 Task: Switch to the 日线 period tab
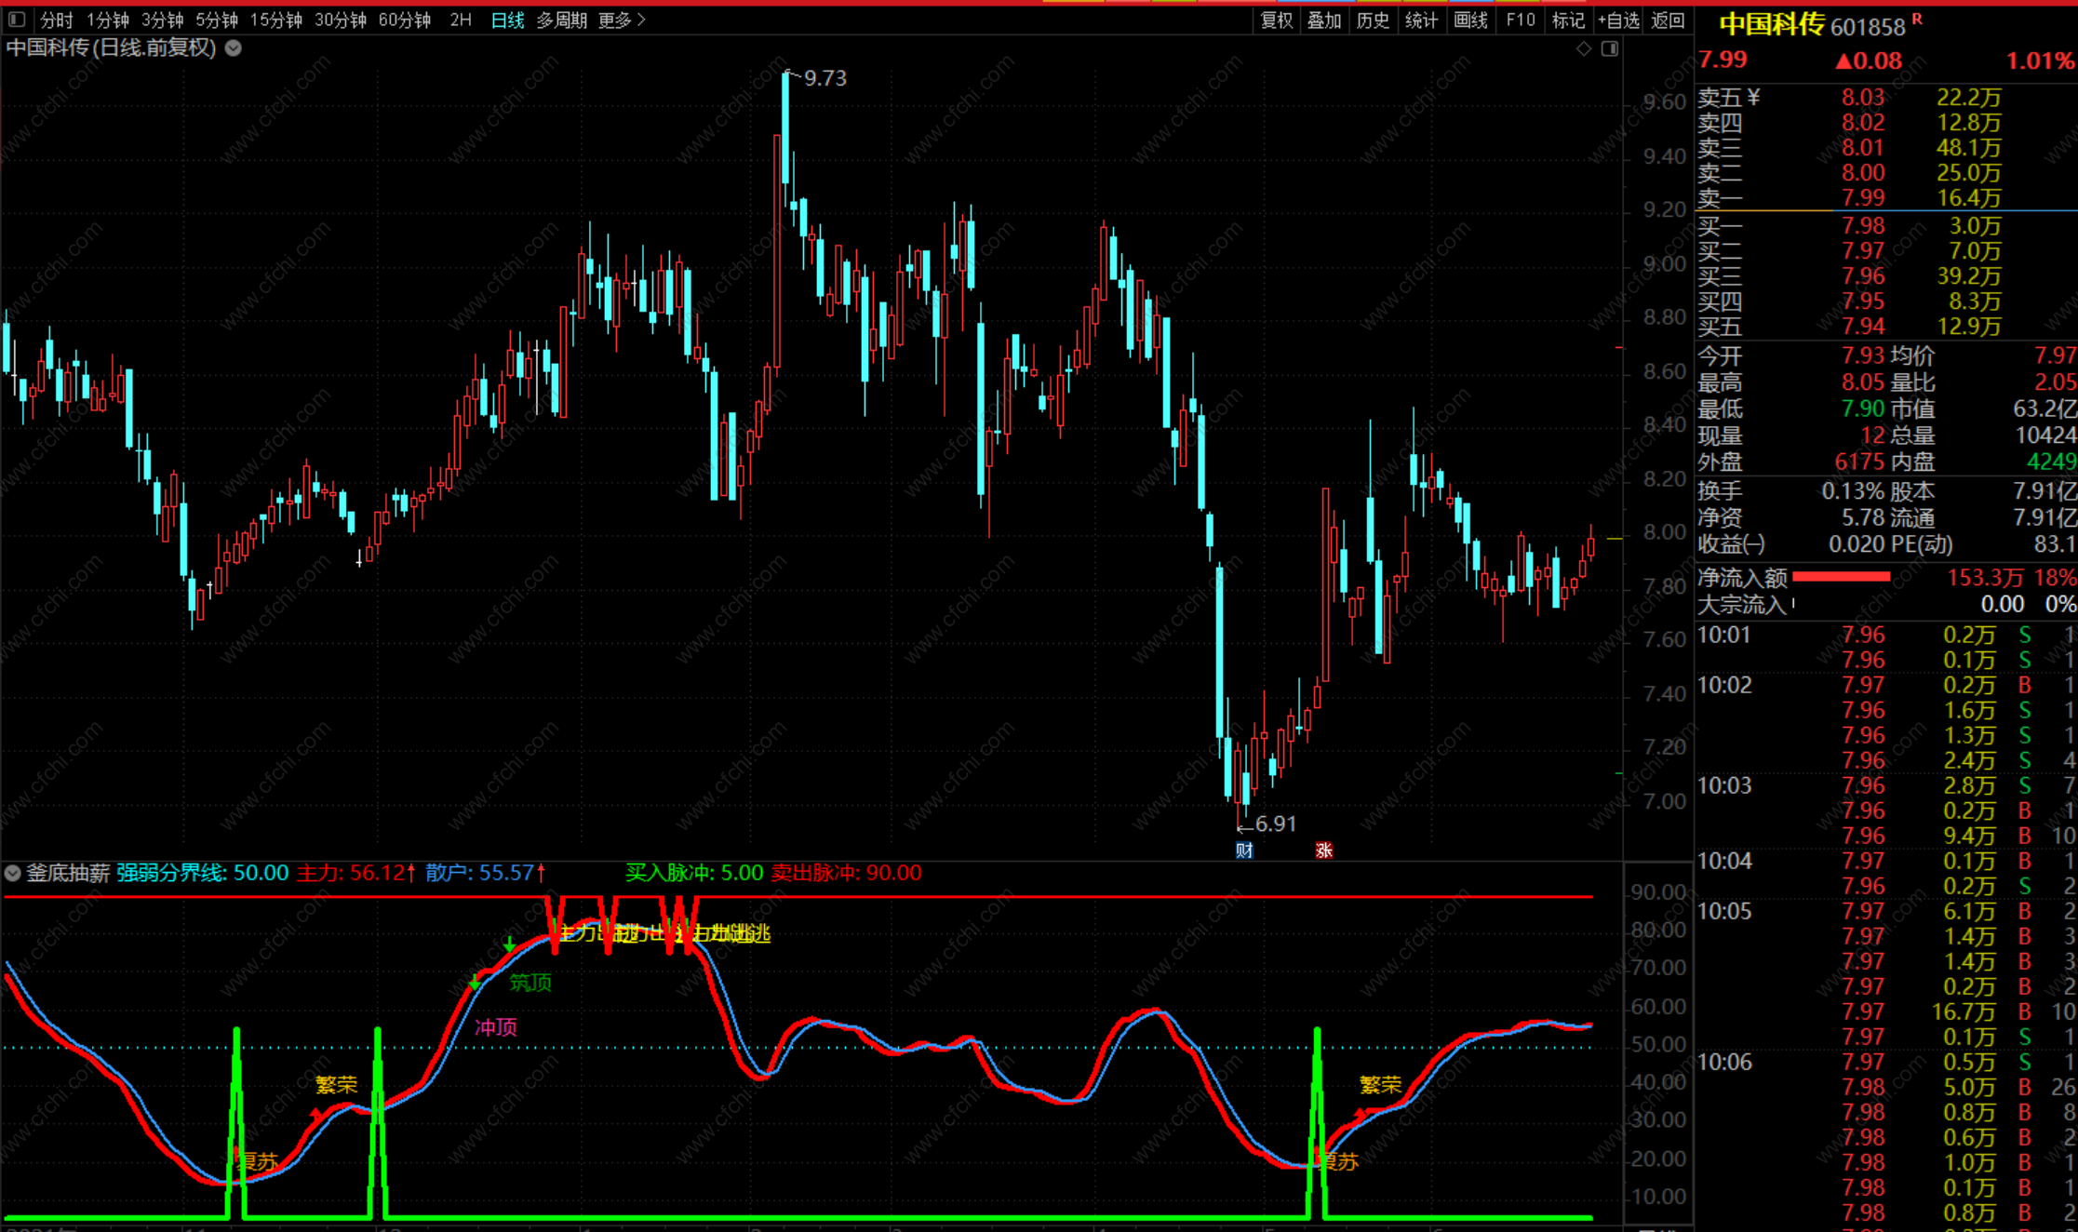tap(507, 20)
